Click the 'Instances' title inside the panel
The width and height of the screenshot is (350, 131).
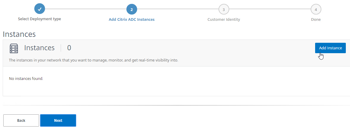tap(39, 48)
